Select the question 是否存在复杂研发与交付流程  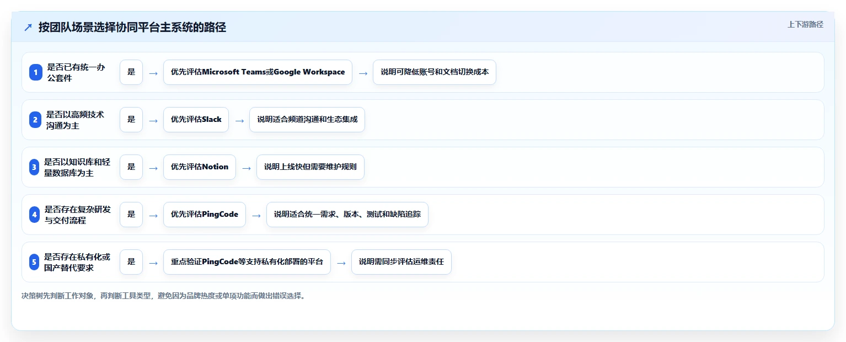pos(78,215)
